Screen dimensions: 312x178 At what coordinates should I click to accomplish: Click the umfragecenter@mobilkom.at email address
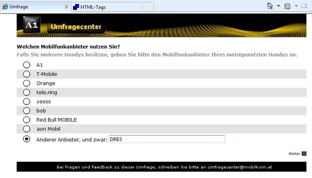click(x=240, y=167)
